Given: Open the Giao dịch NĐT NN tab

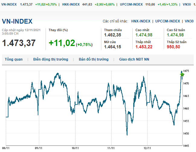Looking at the screenshot, I should (x=134, y=60).
